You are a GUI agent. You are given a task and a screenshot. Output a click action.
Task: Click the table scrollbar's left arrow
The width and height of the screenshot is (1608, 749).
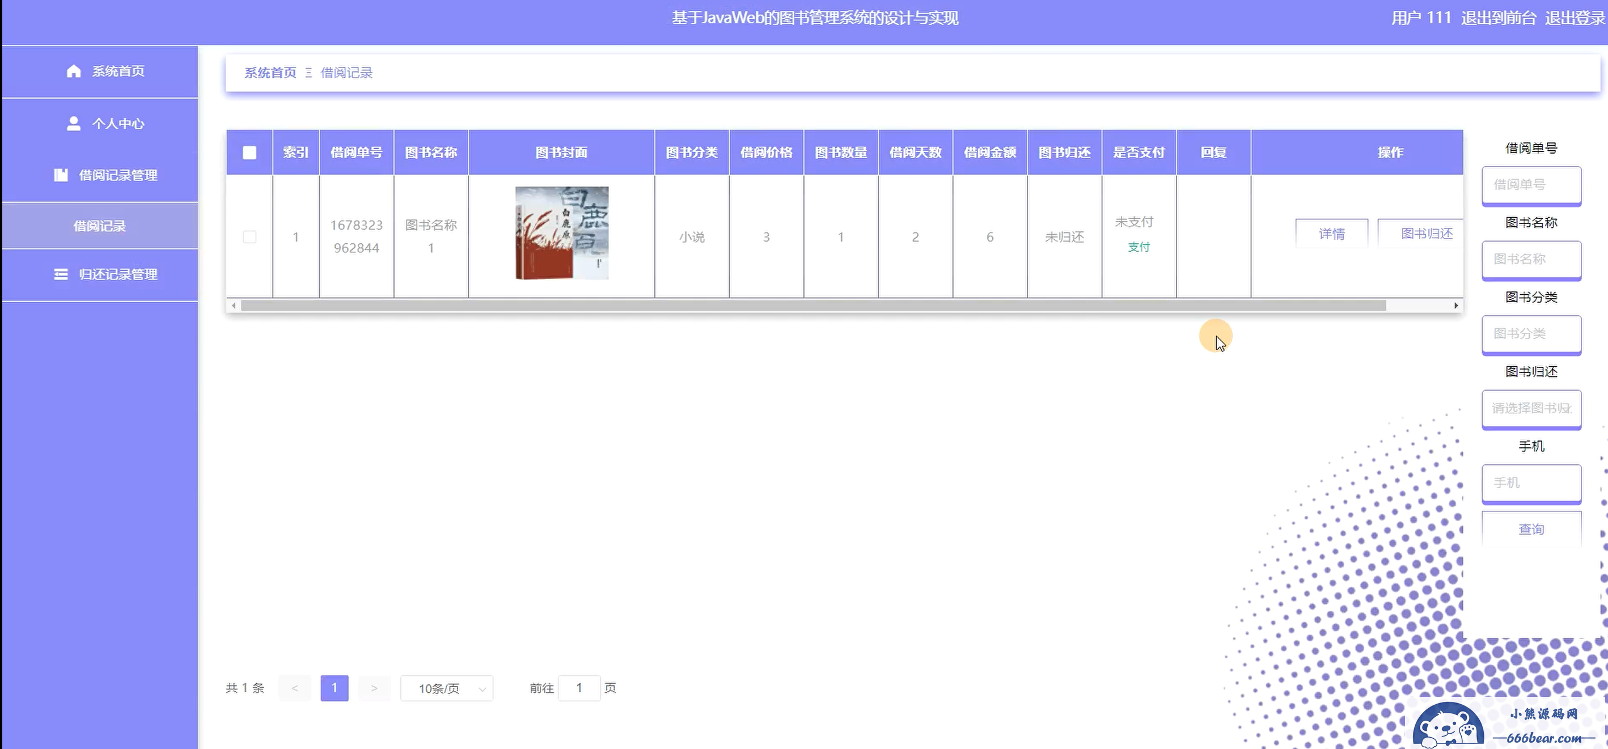[x=234, y=306]
